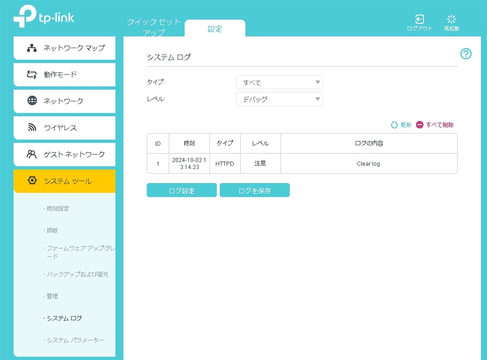
Task: Click the ログの内容 column header
Action: point(369,143)
